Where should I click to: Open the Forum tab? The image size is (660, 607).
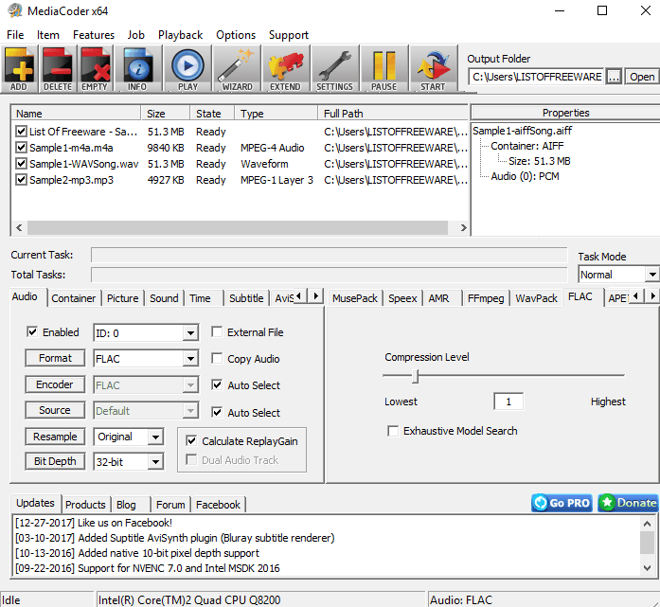[170, 505]
